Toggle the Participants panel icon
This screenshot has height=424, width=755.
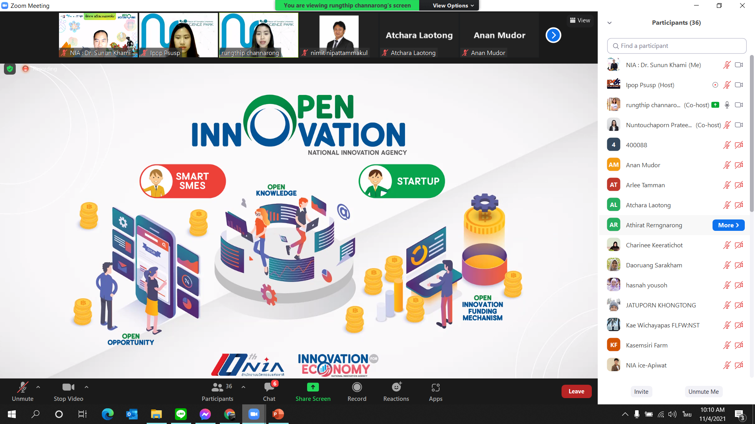coord(217,387)
